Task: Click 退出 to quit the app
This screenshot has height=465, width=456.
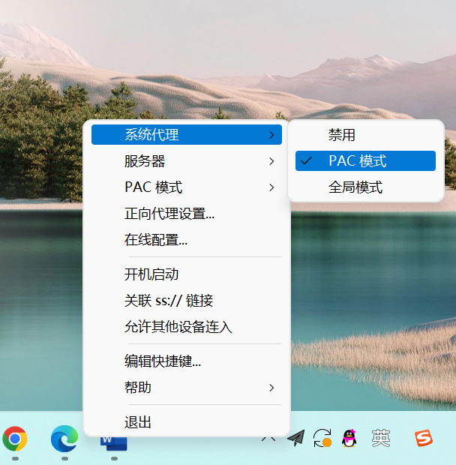Action: (187, 422)
